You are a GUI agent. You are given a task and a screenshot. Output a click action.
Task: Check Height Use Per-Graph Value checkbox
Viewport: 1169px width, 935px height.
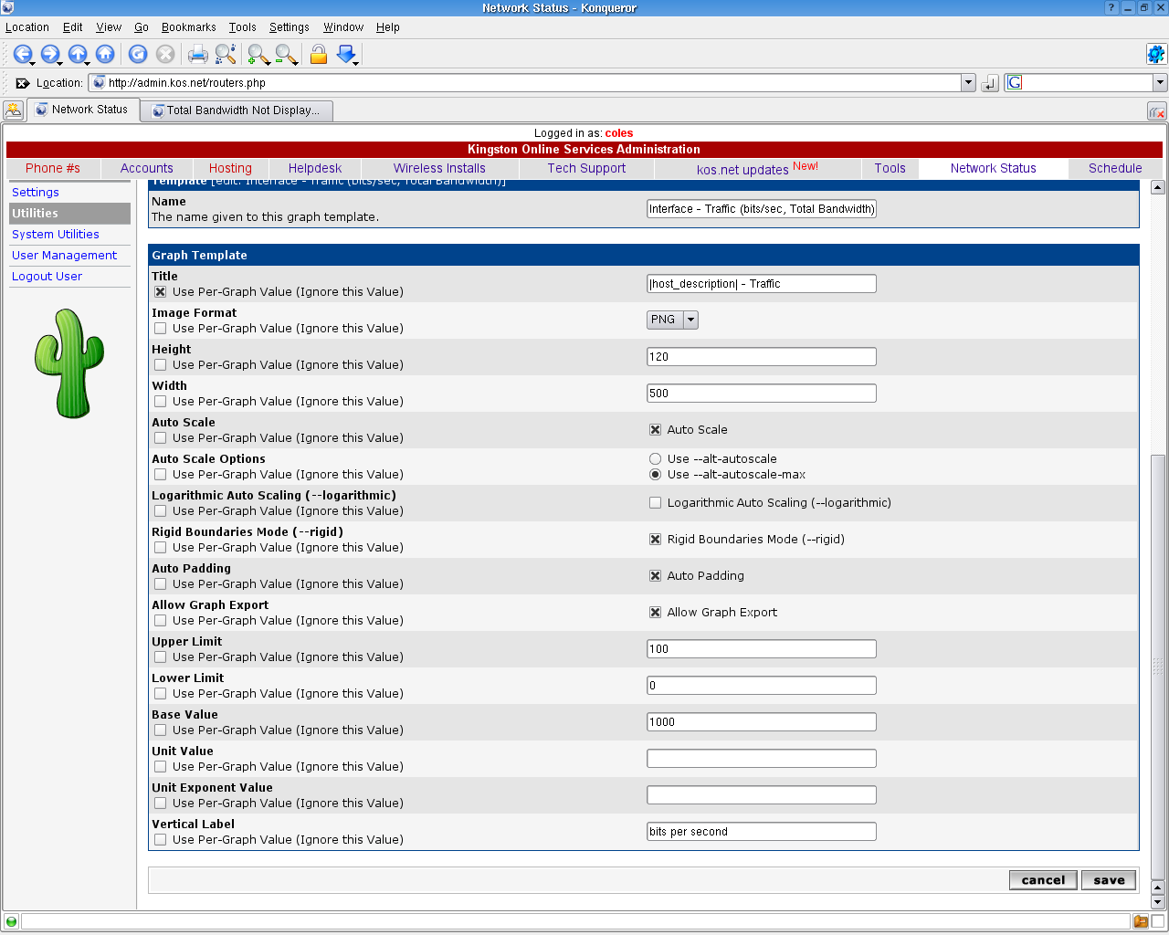click(161, 365)
